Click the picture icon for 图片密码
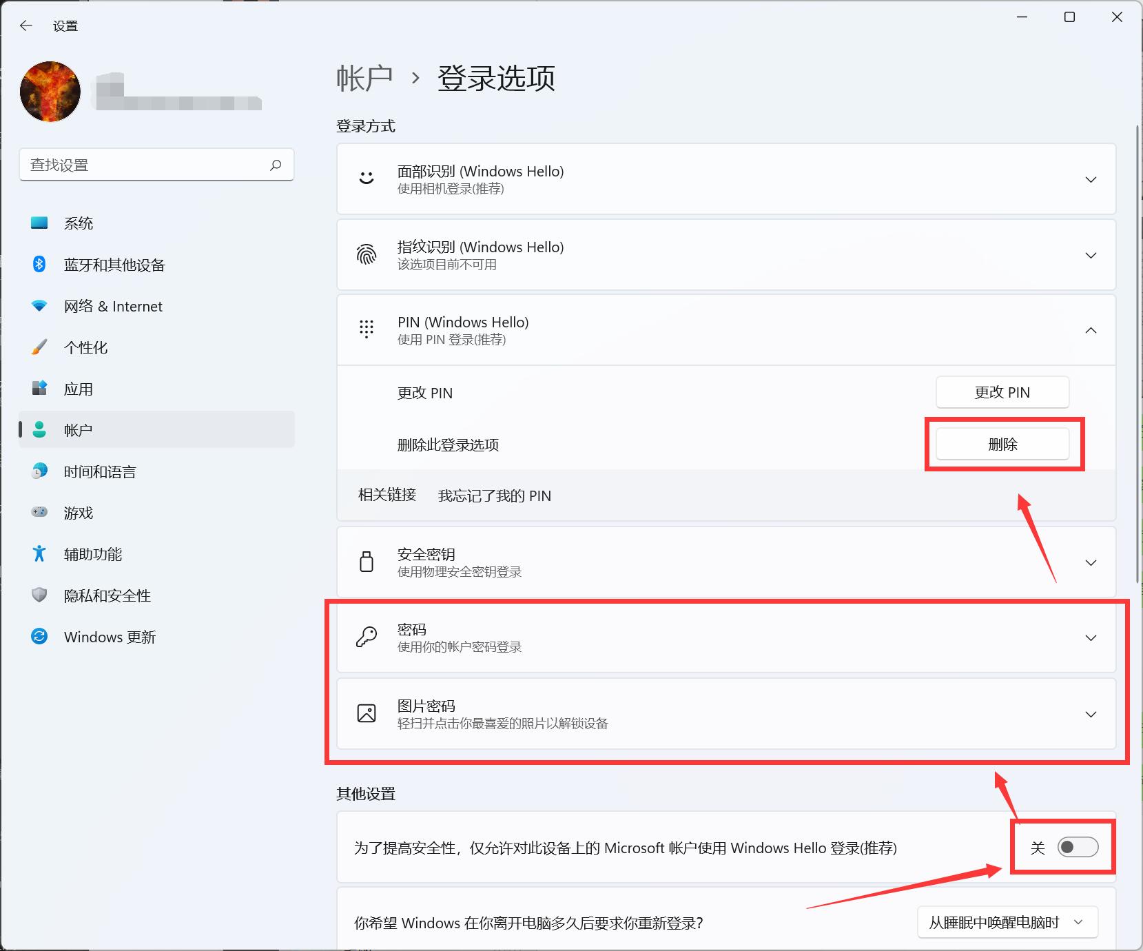Screen dimensions: 1143x951 (367, 713)
